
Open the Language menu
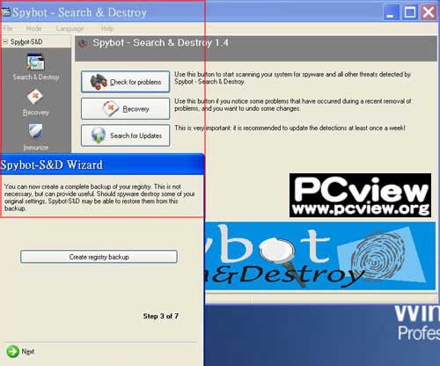pos(70,28)
